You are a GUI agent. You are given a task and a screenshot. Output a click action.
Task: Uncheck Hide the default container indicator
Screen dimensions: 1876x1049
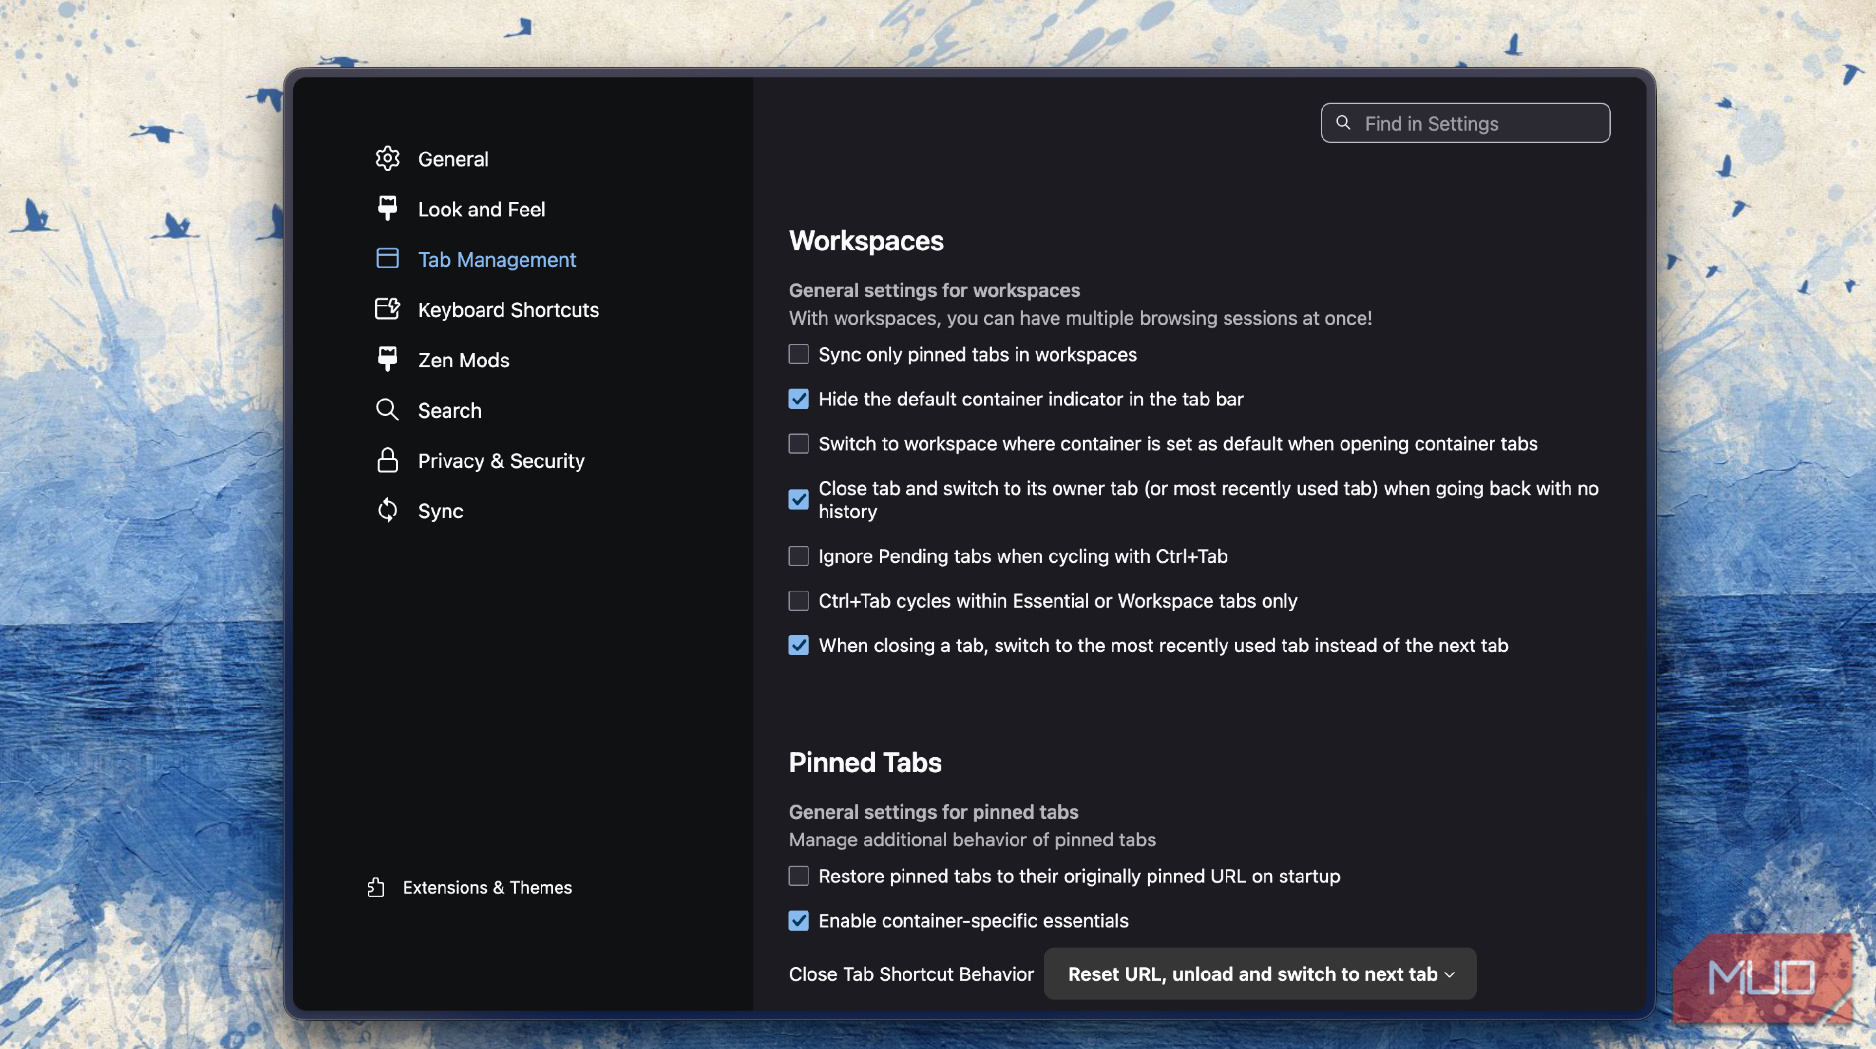pos(798,399)
